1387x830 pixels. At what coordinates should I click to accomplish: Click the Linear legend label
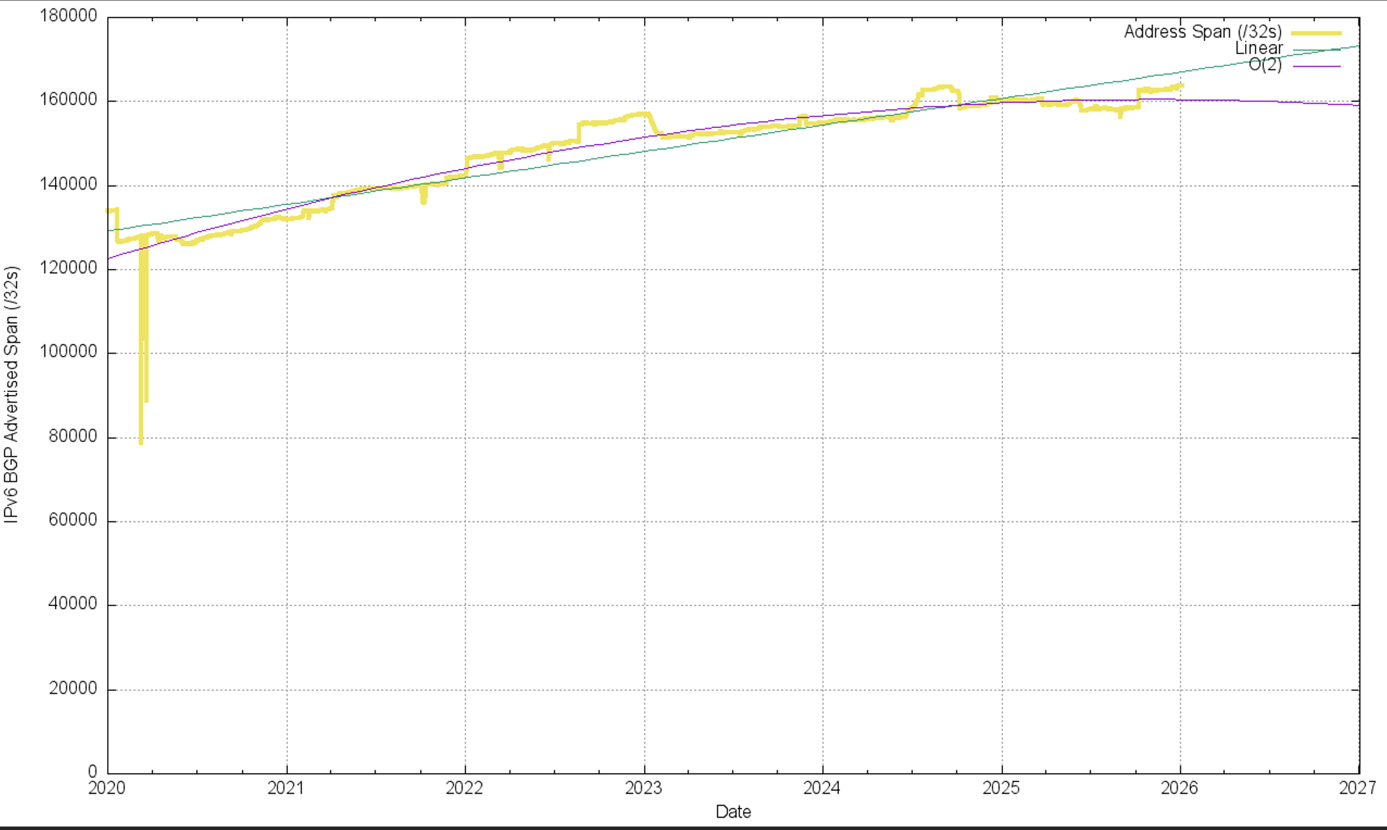1258,49
